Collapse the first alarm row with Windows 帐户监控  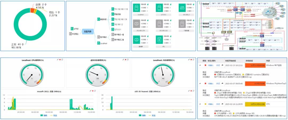click(200, 65)
